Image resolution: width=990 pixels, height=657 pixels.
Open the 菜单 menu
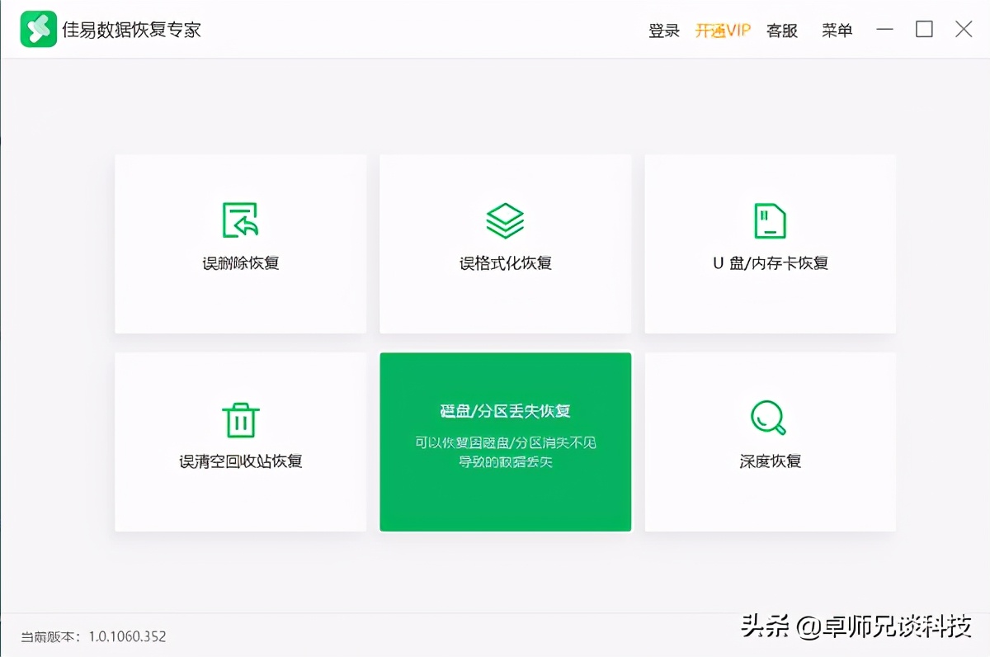(x=837, y=31)
